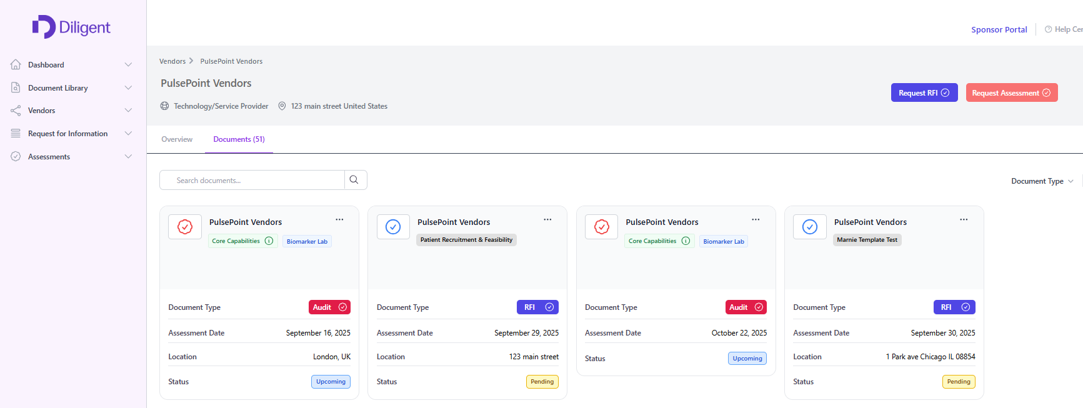The image size is (1083, 408).
Task: Expand the Document Library chevron
Action: tap(128, 87)
